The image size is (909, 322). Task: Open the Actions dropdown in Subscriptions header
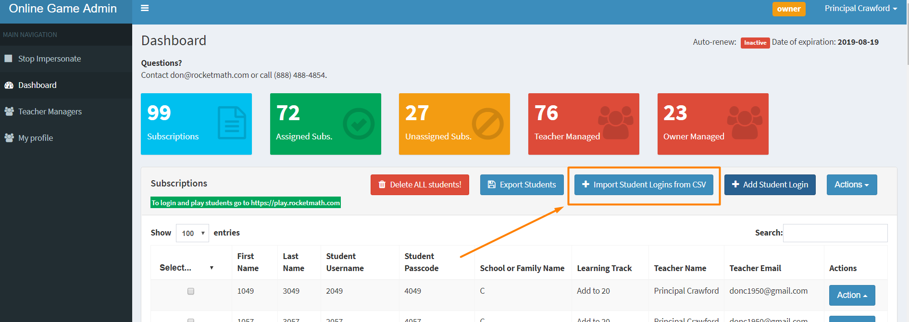pyautogui.click(x=851, y=185)
